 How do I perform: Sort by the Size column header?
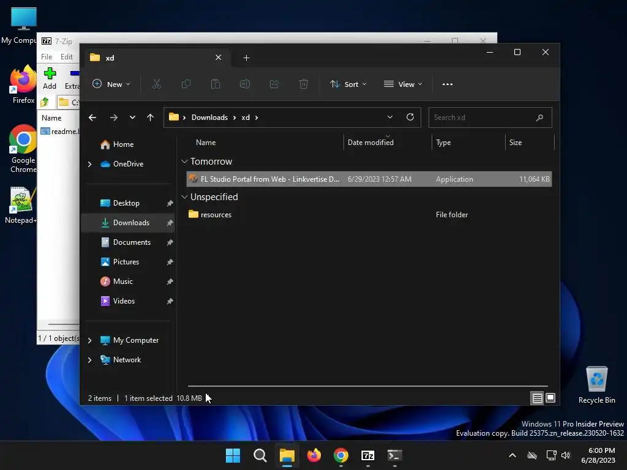(x=516, y=143)
